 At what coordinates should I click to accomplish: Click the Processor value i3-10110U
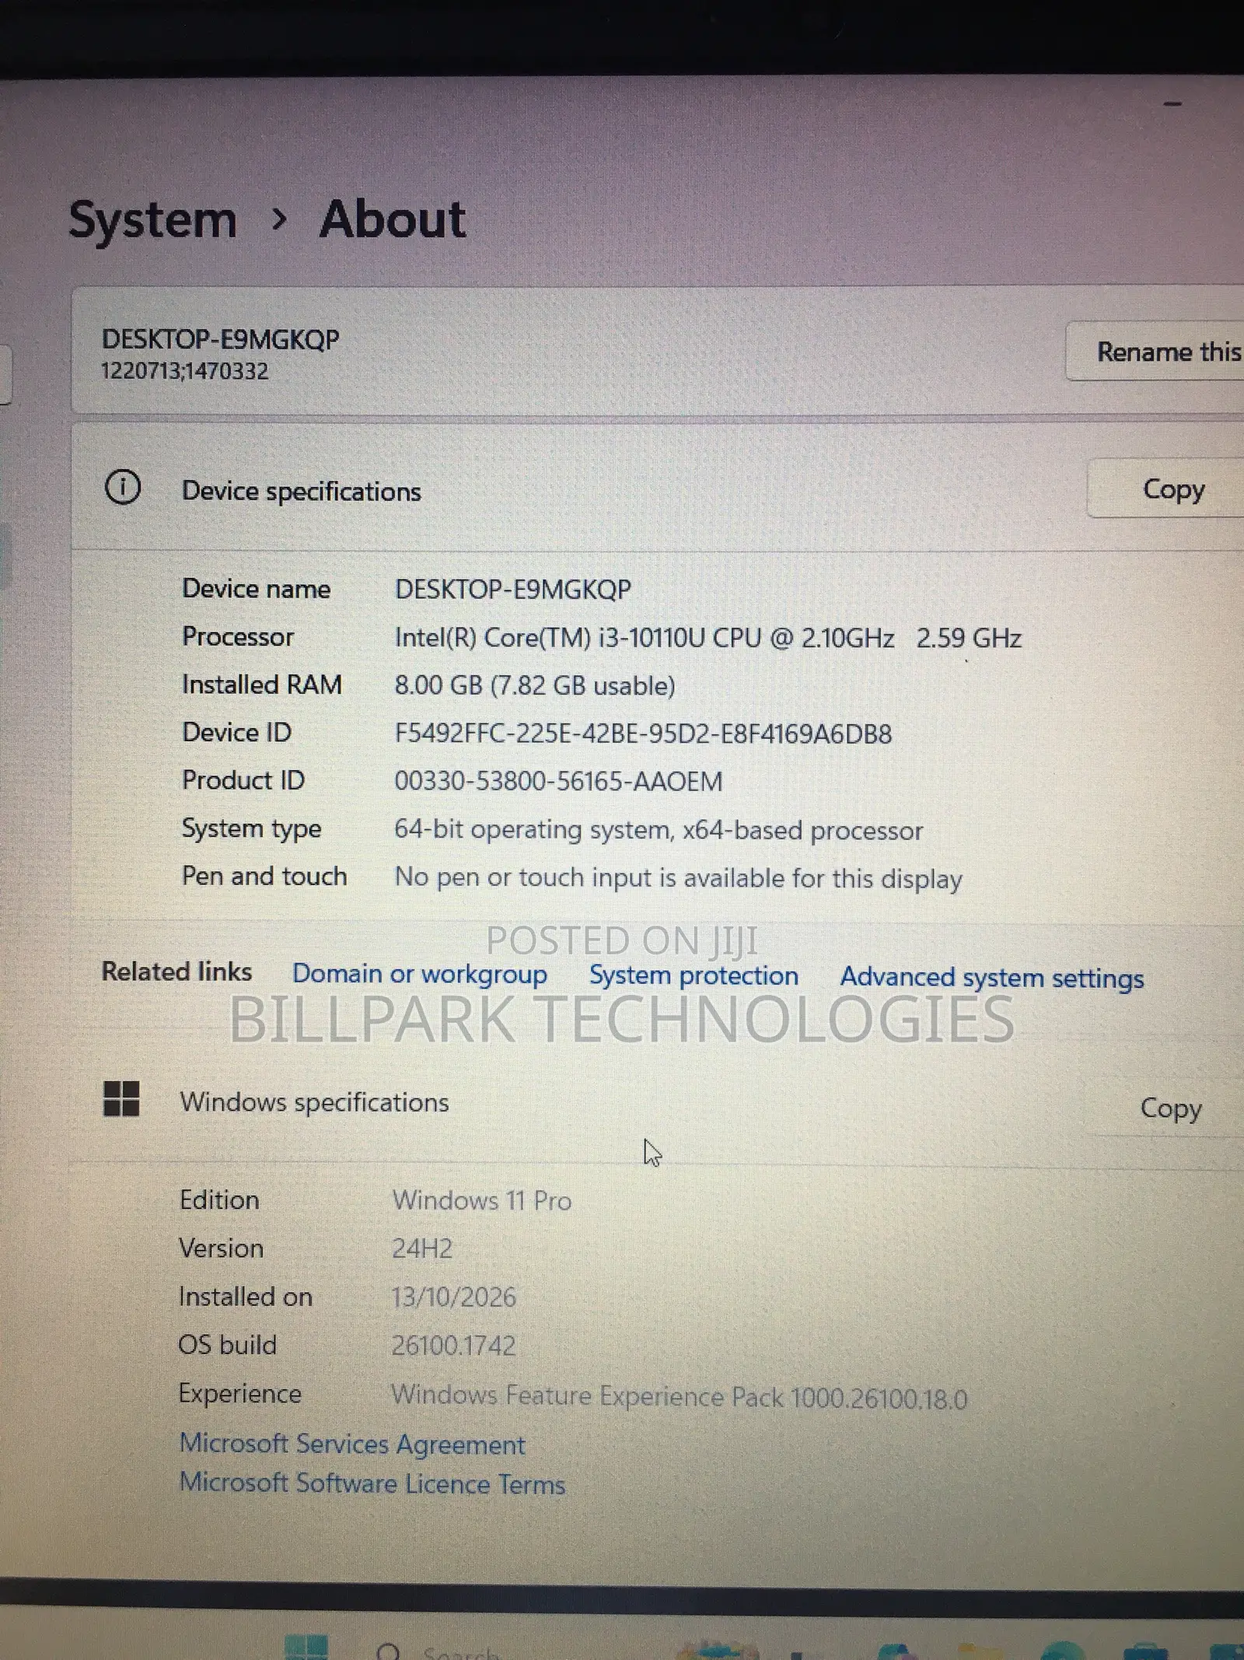coord(708,638)
